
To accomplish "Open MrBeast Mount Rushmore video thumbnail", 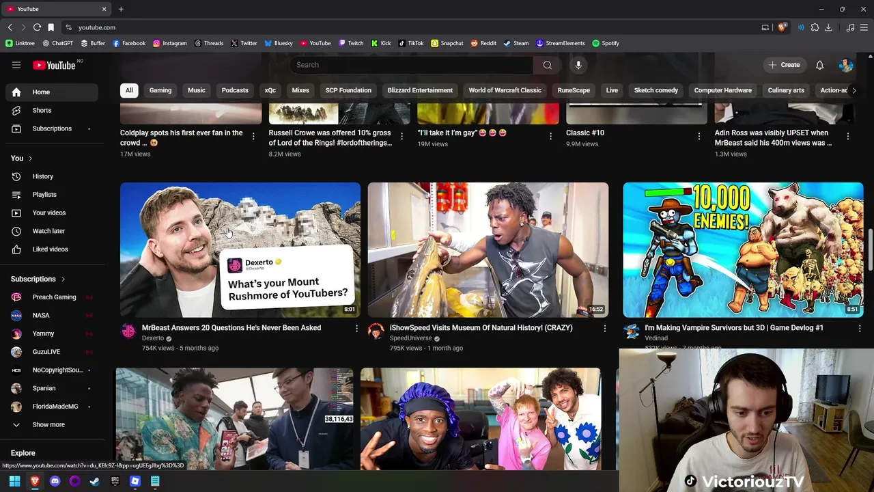I will point(240,249).
